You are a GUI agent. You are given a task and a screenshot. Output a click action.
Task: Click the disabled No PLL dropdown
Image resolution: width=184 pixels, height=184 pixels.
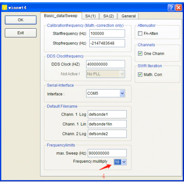click(x=106, y=74)
